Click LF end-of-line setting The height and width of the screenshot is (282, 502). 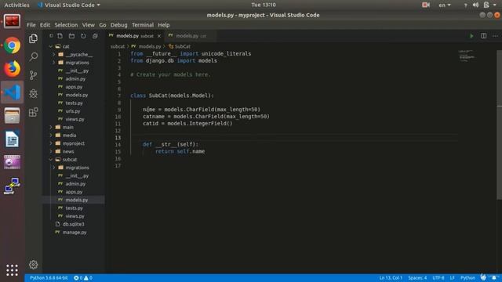tap(453, 278)
